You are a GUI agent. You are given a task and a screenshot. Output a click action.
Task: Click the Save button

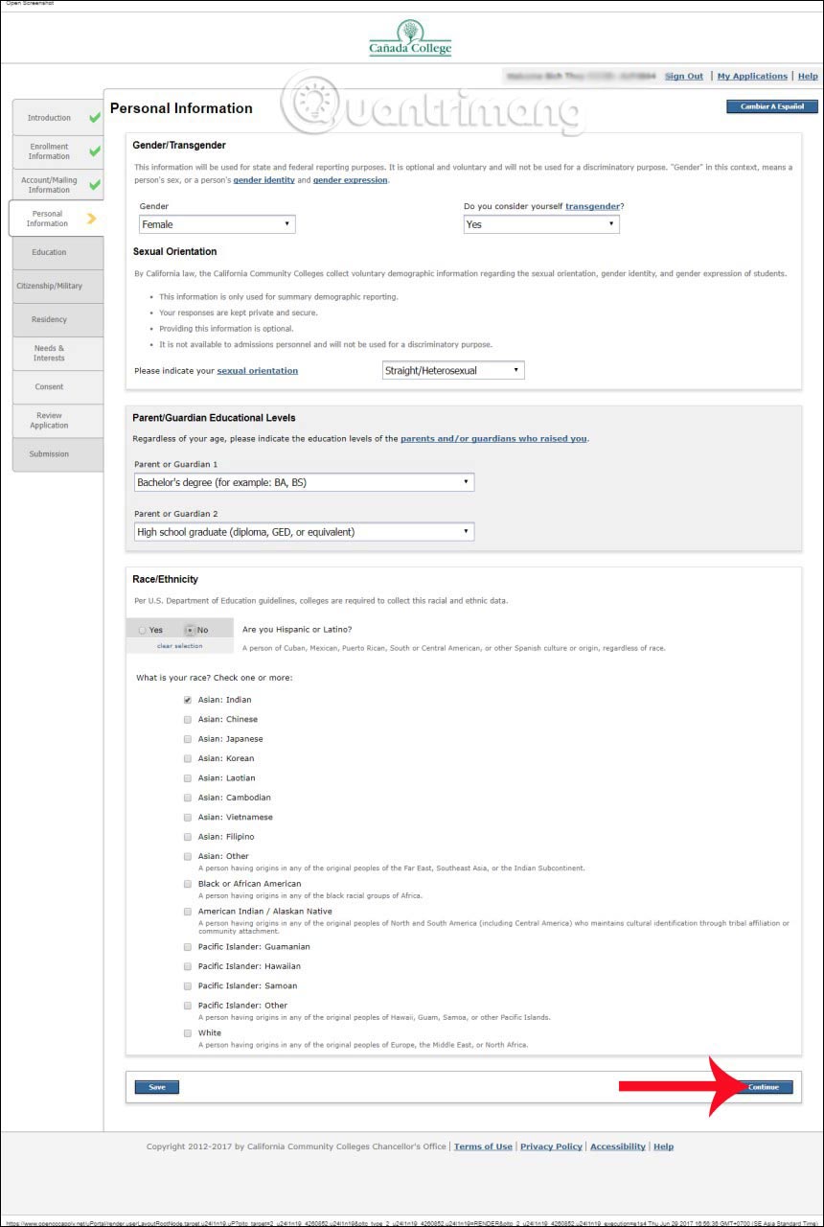click(156, 1087)
